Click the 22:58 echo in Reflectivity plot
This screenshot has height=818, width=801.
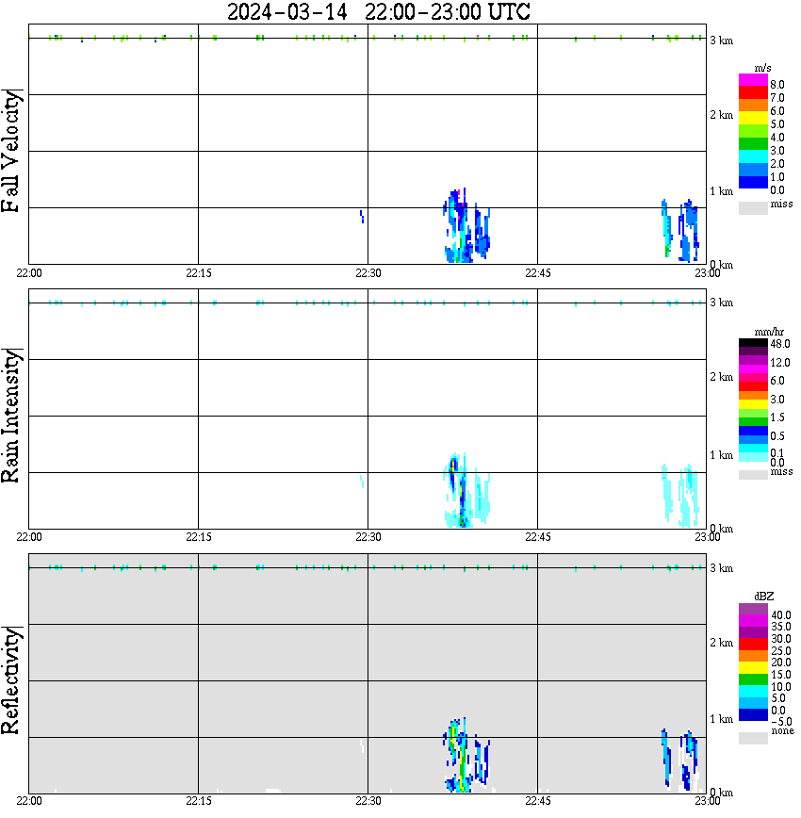pos(689,759)
